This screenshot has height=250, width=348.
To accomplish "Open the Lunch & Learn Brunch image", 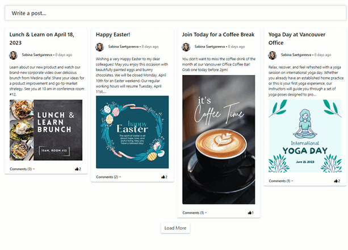I will [x=46, y=130].
